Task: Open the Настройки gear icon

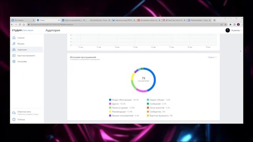Action: click(x=14, y=62)
